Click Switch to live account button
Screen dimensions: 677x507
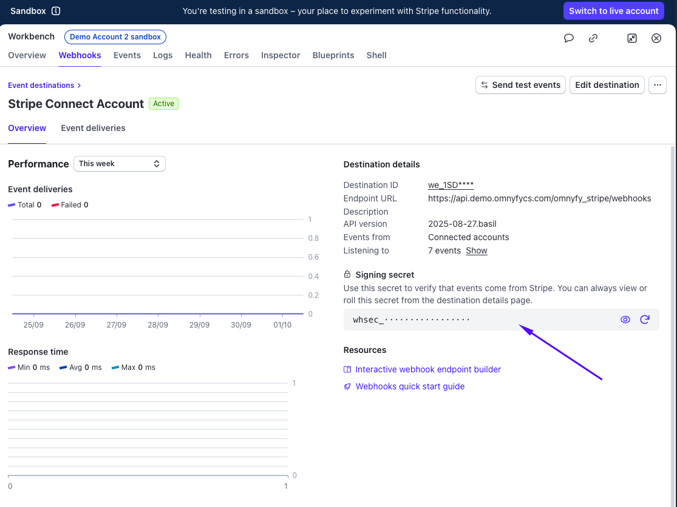pyautogui.click(x=613, y=11)
